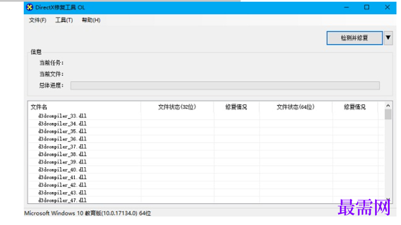Image resolution: width=401 pixels, height=225 pixels.
Task: Click the first 修复情况 column header
Action: (236, 107)
